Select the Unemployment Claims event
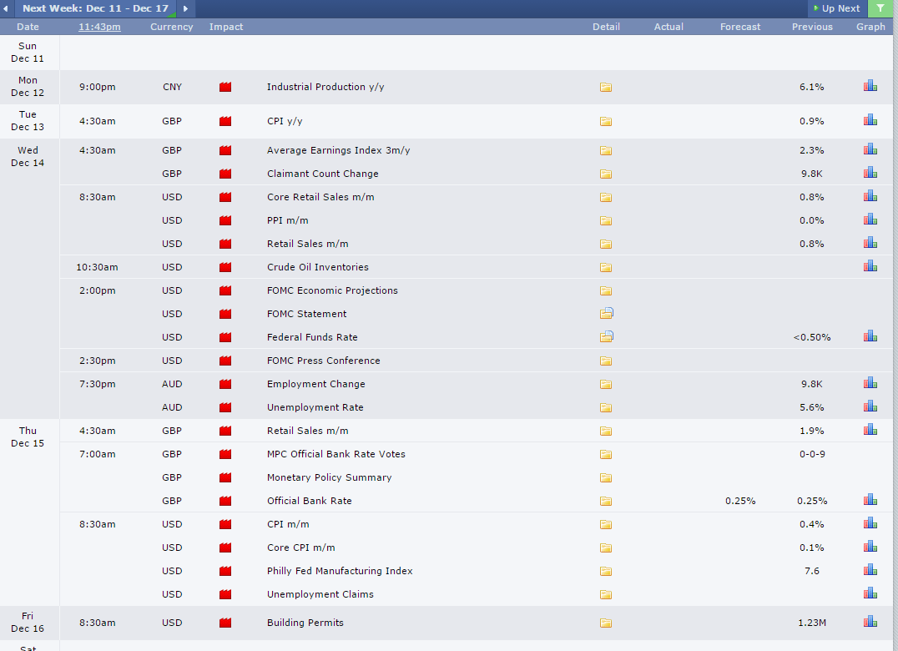The height and width of the screenshot is (651, 898). (x=320, y=594)
